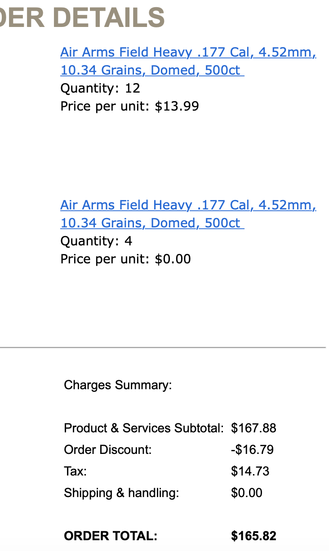This screenshot has width=329, height=551.
Task: Select the Quantity: 4 text
Action: coord(96,241)
